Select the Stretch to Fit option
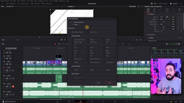This screenshot has width=184, height=103. click(x=88, y=32)
